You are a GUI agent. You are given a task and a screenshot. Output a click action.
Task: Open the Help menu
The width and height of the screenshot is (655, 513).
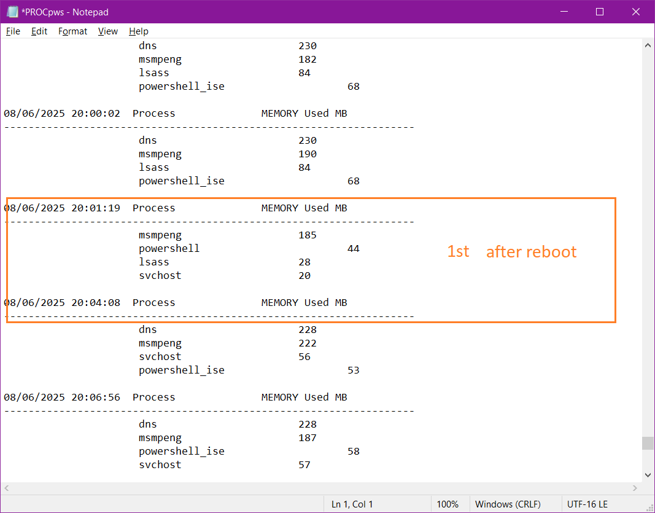(138, 31)
